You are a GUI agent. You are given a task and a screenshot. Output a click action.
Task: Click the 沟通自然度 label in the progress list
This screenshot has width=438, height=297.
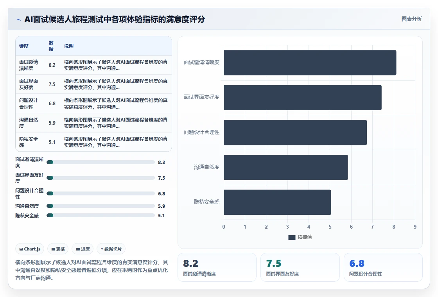(27, 206)
